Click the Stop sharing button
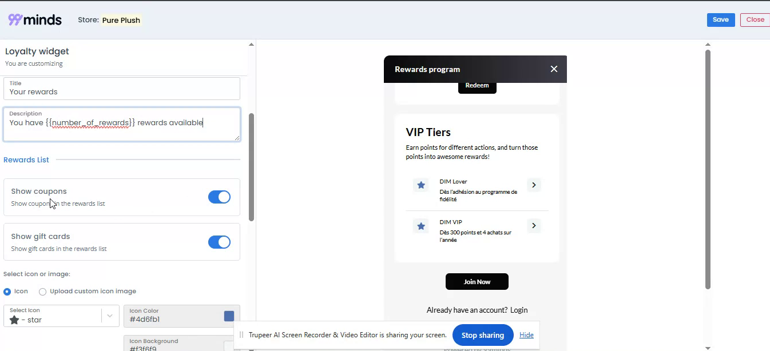This screenshot has width=770, height=351. pyautogui.click(x=483, y=335)
